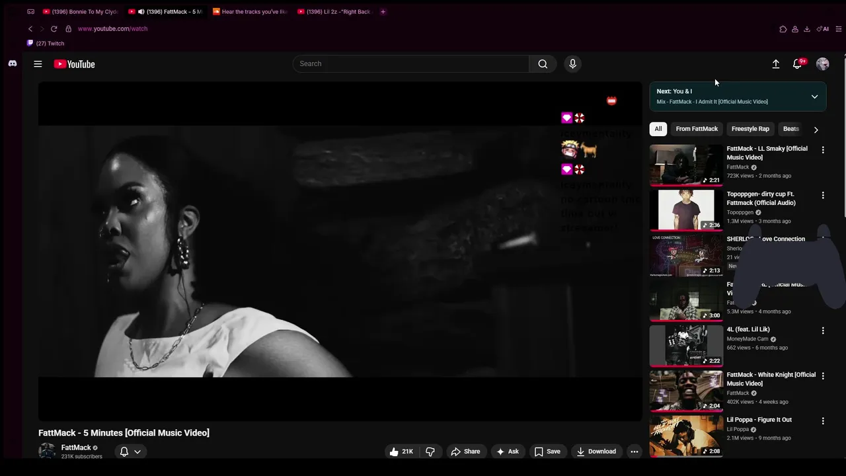Viewport: 846px width, 476px height.
Task: Go forward with browser forward arrow
Action: click(x=42, y=29)
